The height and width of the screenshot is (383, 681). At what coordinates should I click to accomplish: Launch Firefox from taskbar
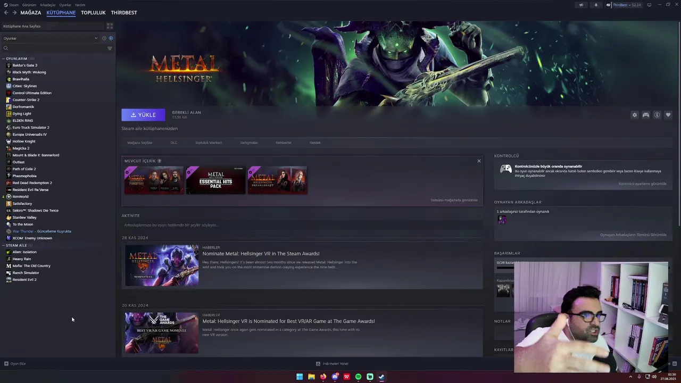(x=323, y=377)
